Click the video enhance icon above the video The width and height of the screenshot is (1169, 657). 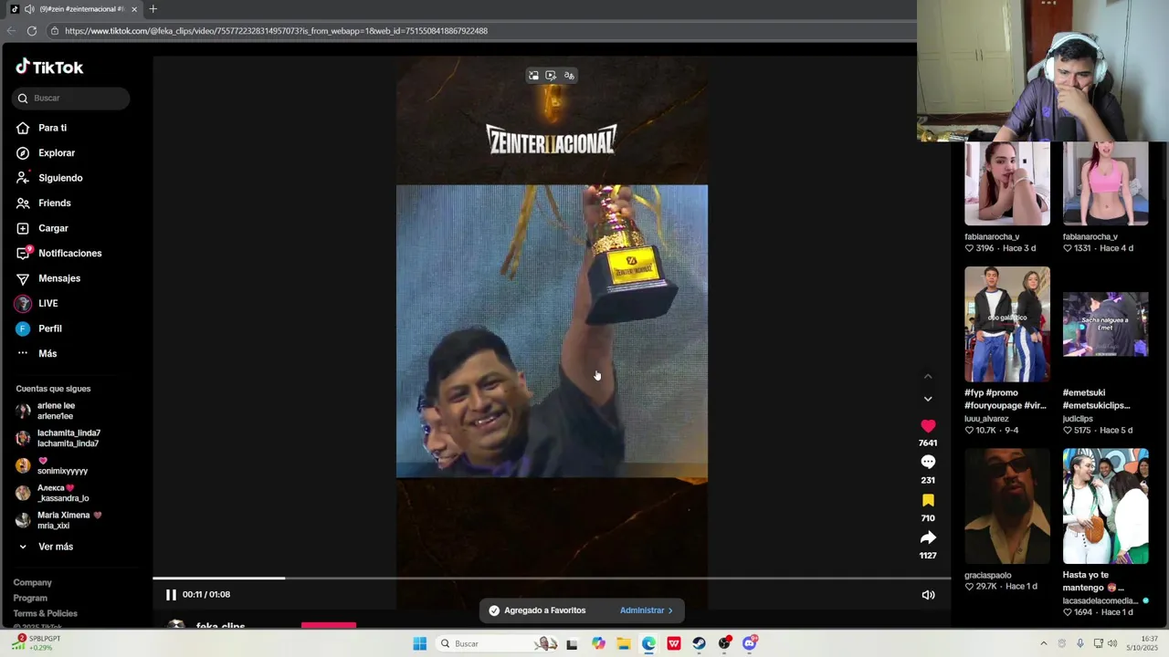pos(551,76)
